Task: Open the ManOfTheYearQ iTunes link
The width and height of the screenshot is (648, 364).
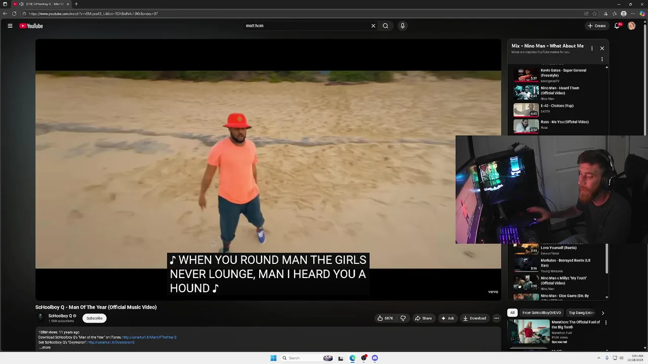Action: [x=149, y=337]
